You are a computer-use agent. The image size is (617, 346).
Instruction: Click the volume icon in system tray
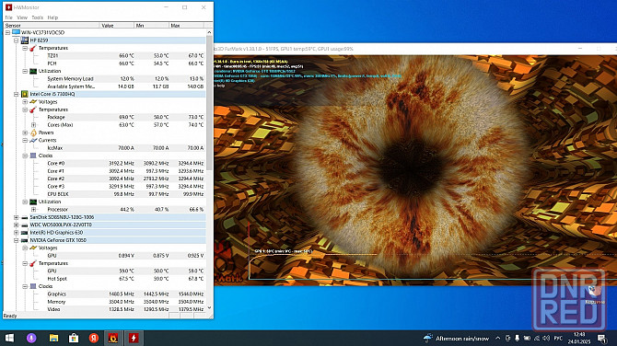click(546, 338)
